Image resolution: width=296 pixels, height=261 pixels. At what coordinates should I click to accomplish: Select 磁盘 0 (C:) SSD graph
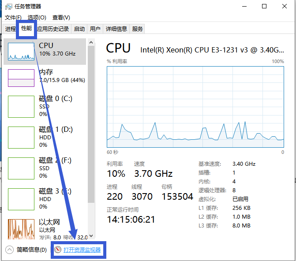[x=21, y=107]
